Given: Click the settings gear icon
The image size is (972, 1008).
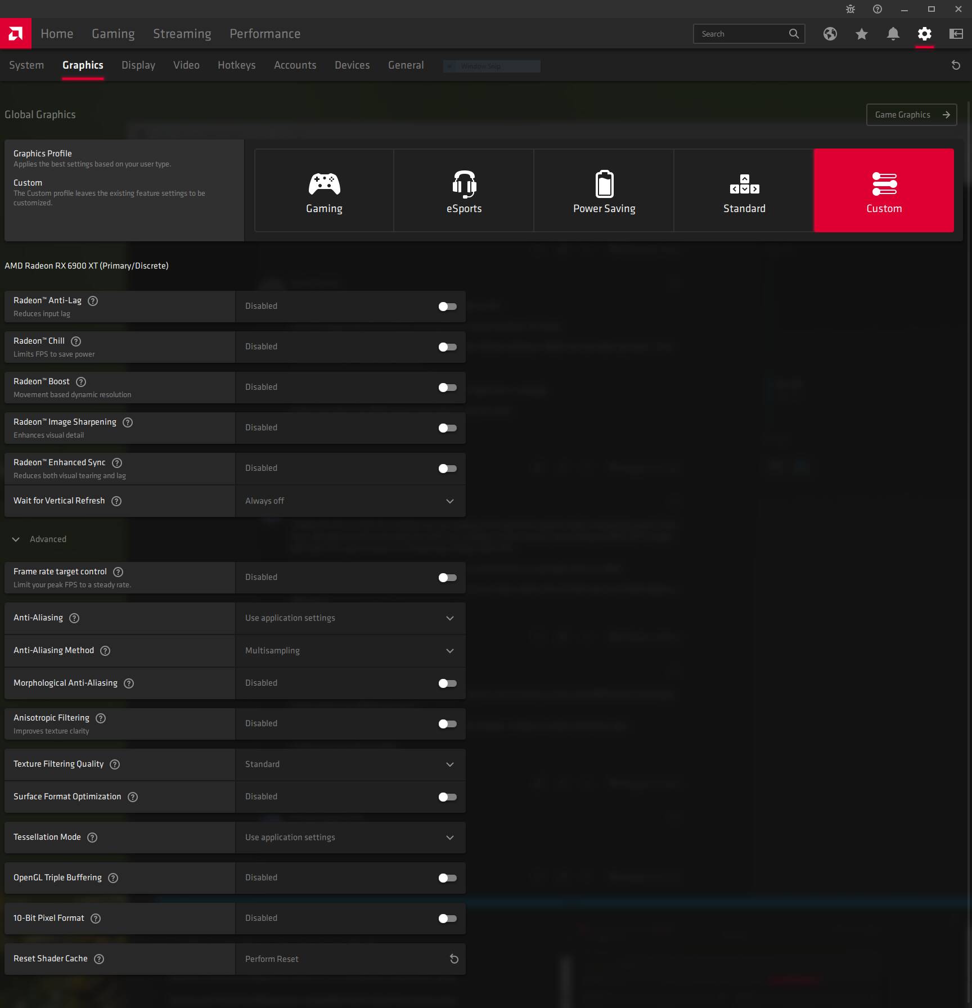Looking at the screenshot, I should (925, 34).
